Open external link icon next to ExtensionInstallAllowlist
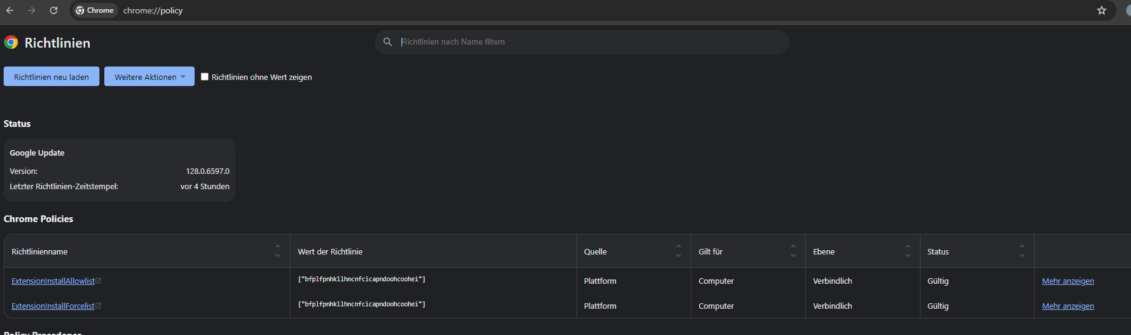 point(99,281)
